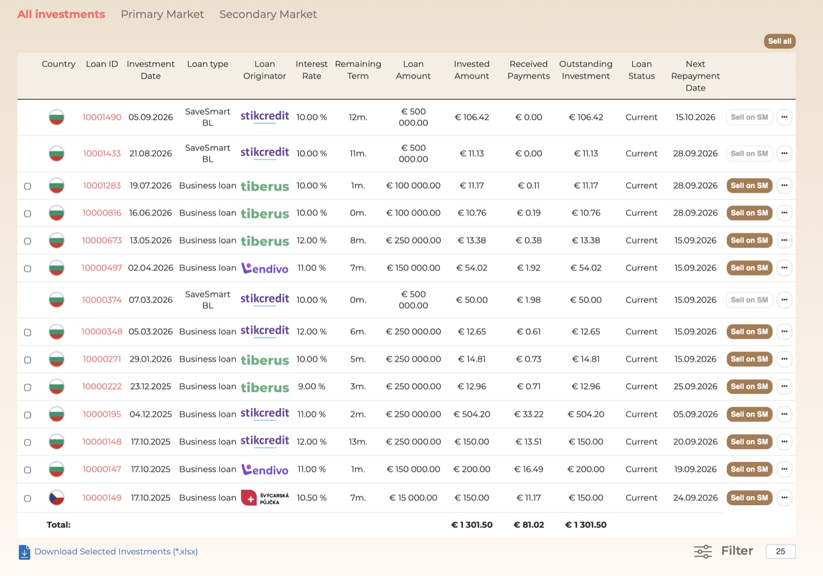Screen dimensions: 823x576
Task: Open more options for loan 10000147
Action: click(x=784, y=469)
